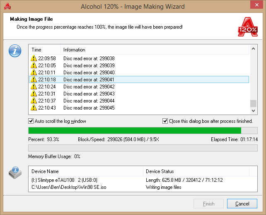
Task: Click the Percent: 93.3% readout
Action: click(x=44, y=139)
